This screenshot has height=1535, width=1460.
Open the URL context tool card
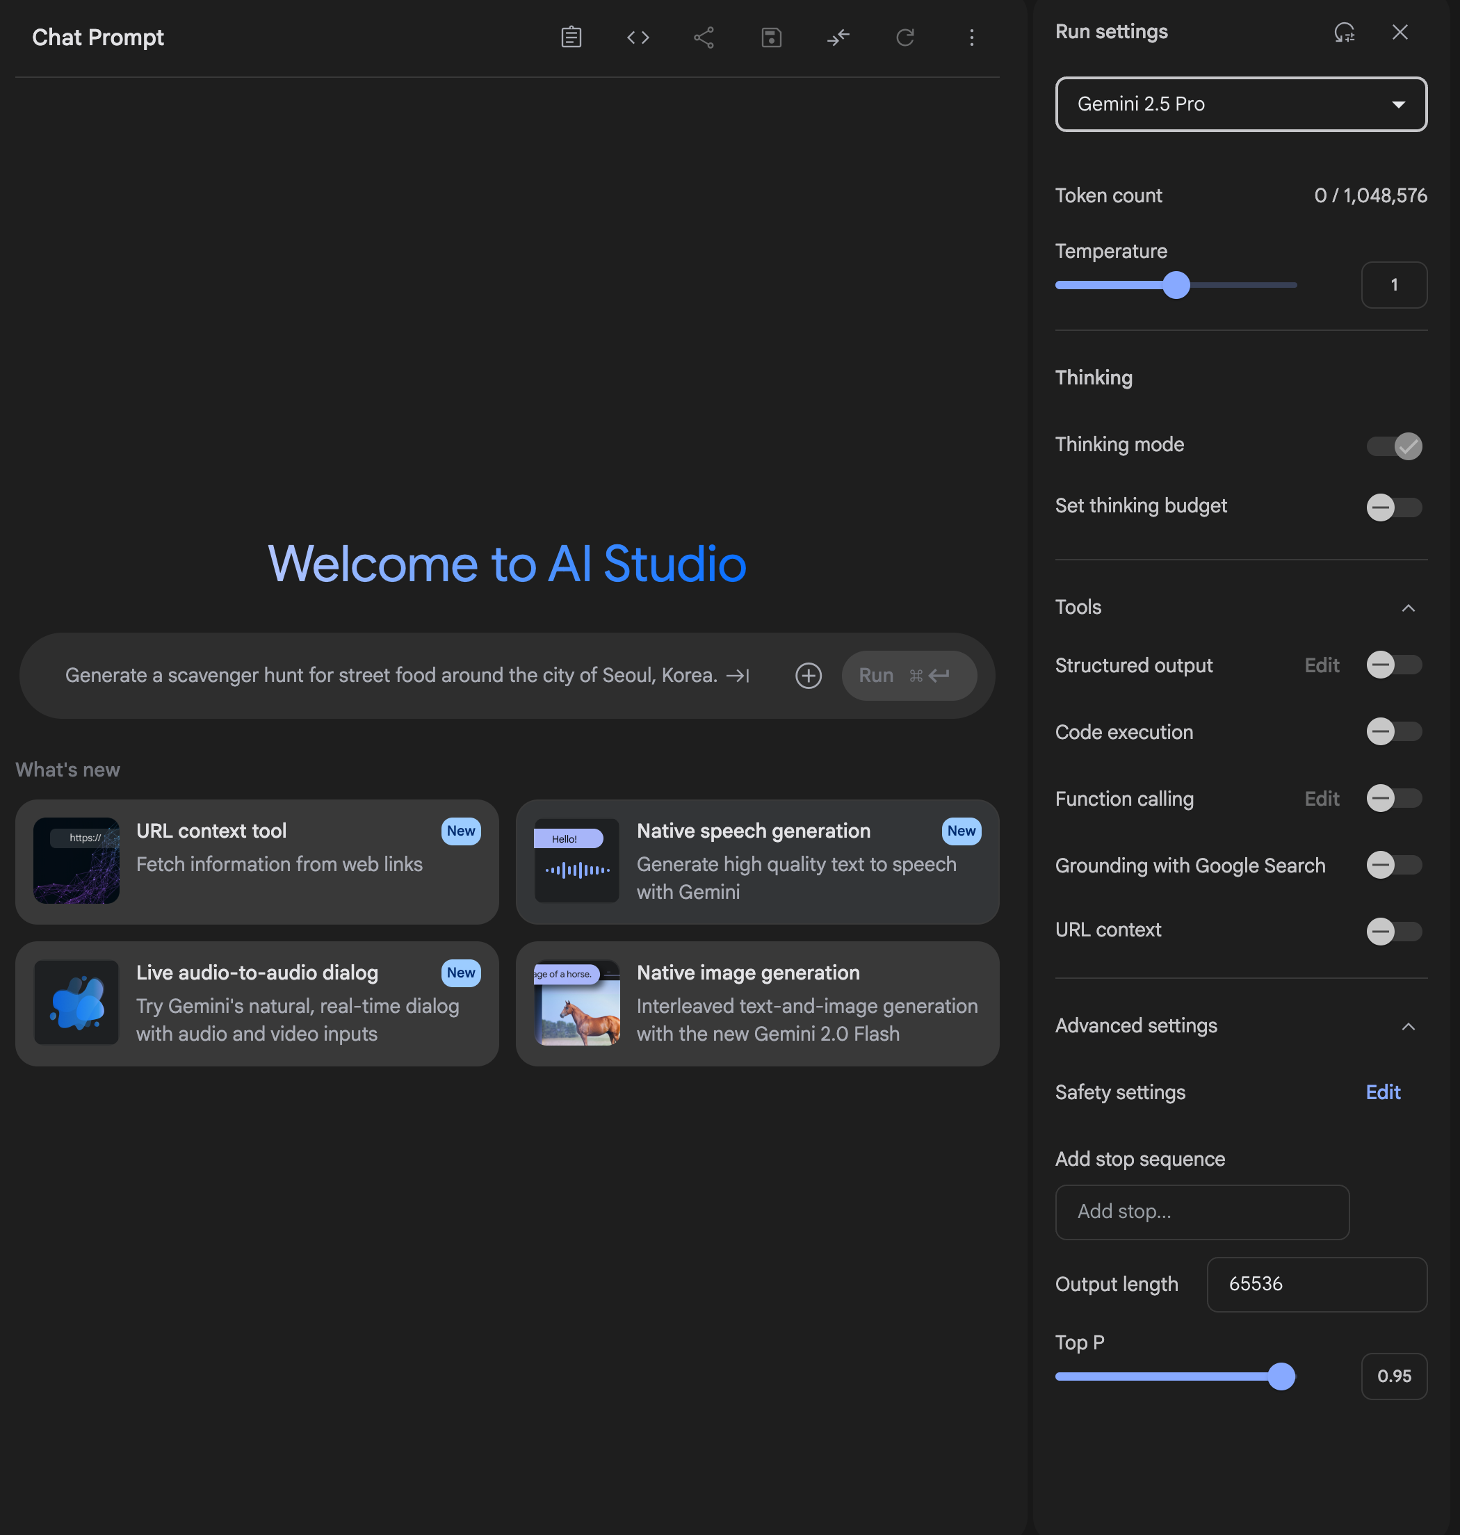pyautogui.click(x=257, y=862)
